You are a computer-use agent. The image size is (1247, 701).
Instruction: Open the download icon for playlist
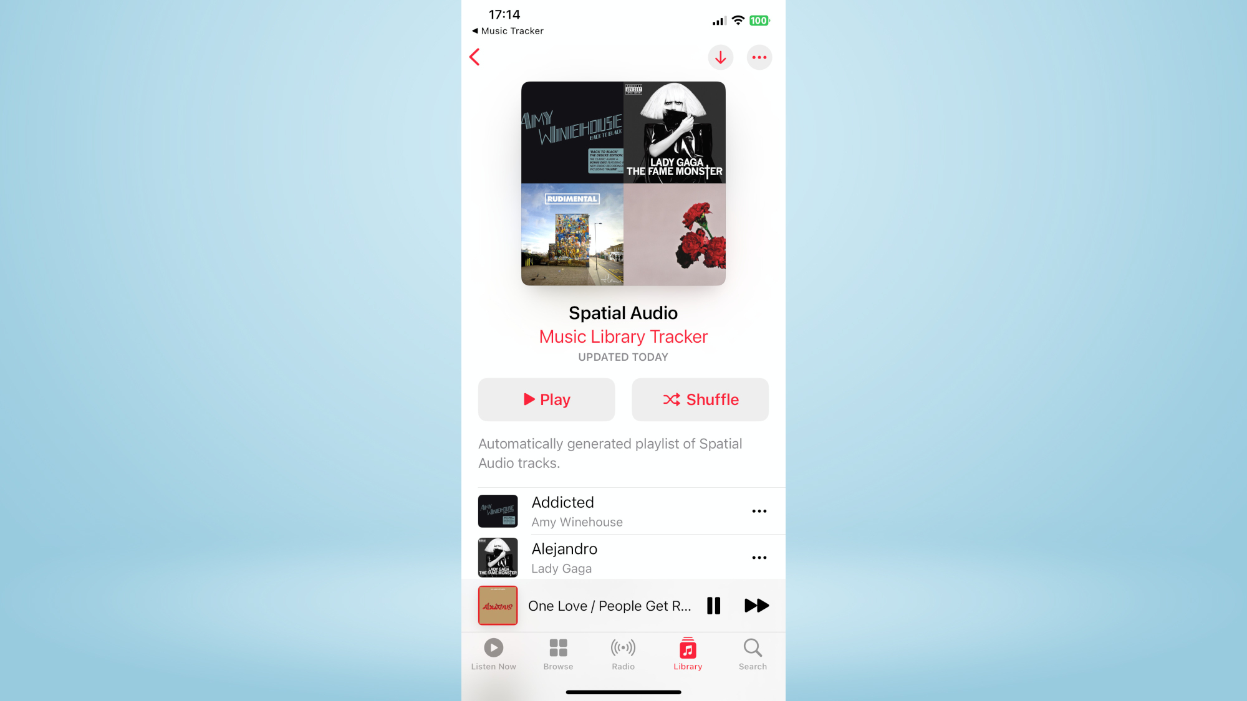click(x=720, y=57)
